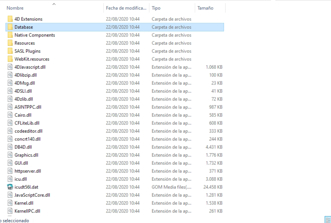The height and width of the screenshot is (223, 331).
Task: Click the JavaScriptCore.dll file icon
Action: [10, 195]
